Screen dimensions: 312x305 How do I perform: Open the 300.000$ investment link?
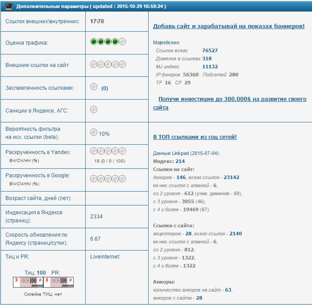click(229, 103)
